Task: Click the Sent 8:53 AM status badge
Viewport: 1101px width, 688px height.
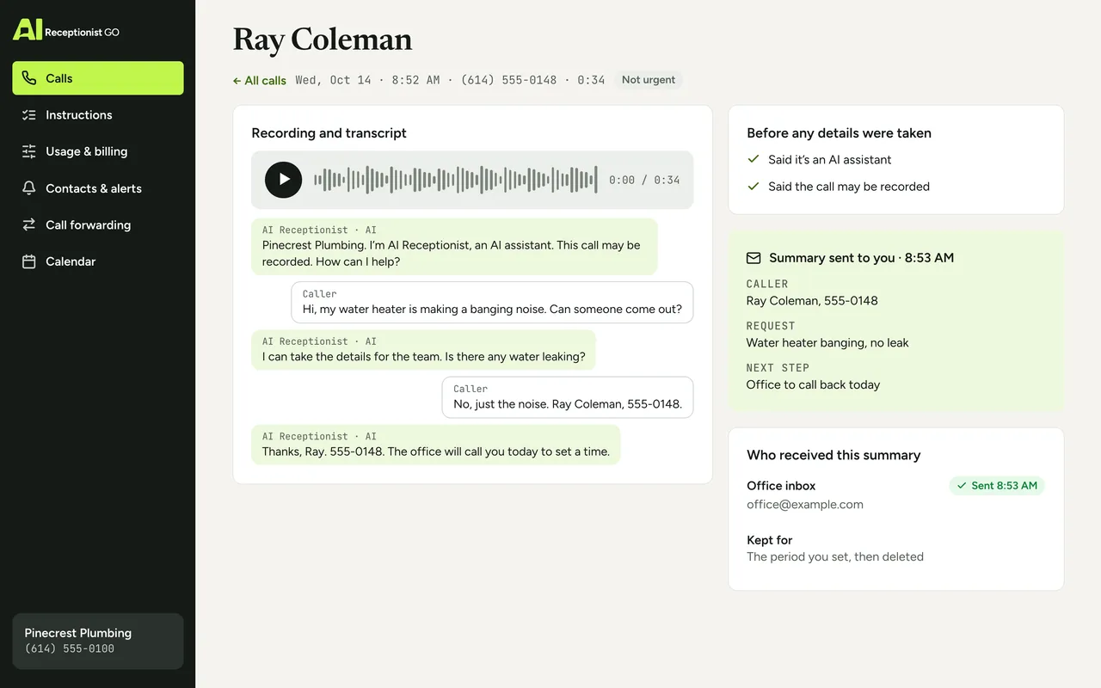Action: pyautogui.click(x=997, y=486)
